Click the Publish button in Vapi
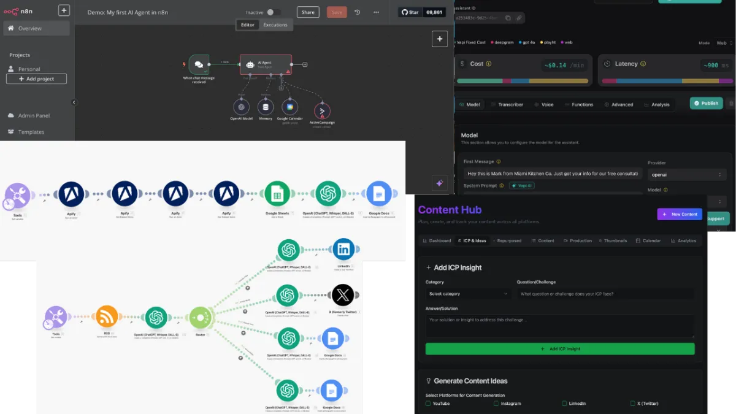 706,103
